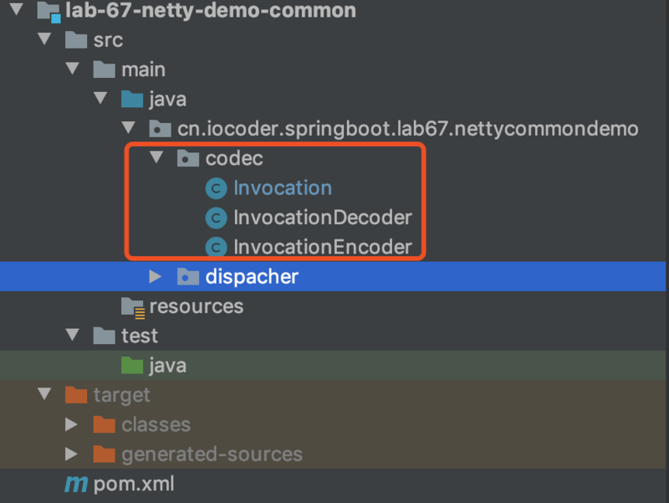Click the Invocation class icon

tap(216, 188)
